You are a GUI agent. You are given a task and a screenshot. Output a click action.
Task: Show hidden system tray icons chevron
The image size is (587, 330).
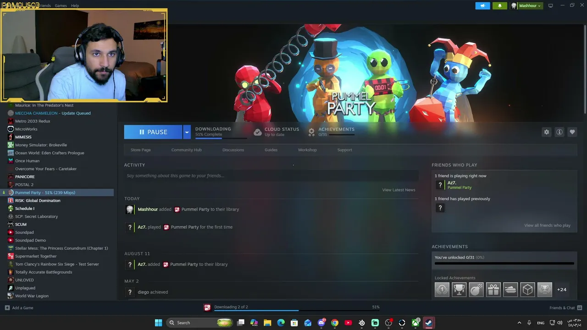click(x=519, y=323)
